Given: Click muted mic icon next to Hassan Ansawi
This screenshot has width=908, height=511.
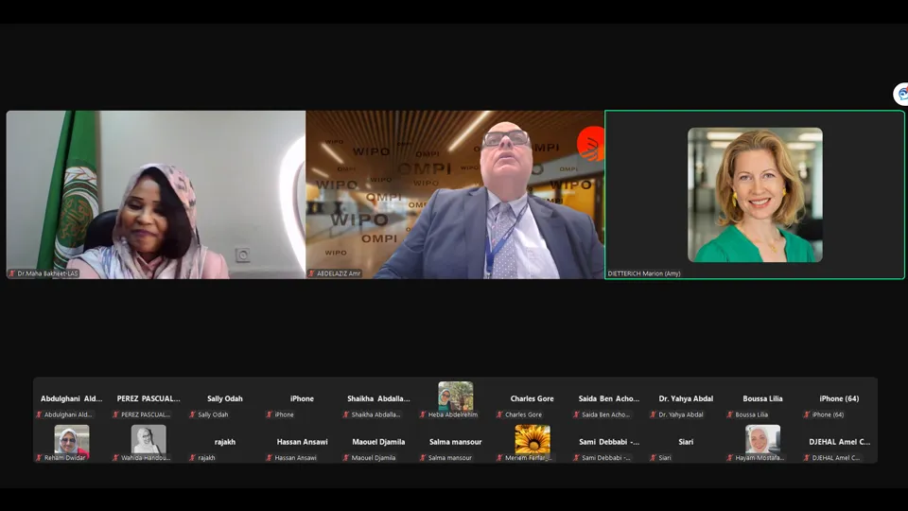Looking at the screenshot, I should pyautogui.click(x=270, y=458).
